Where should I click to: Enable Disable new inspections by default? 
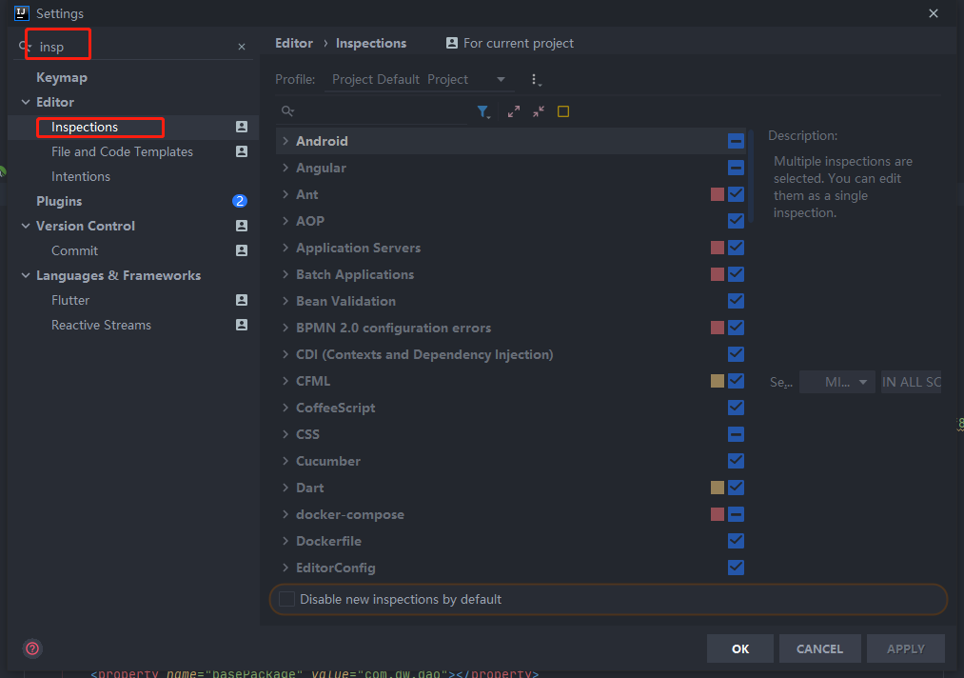(287, 599)
